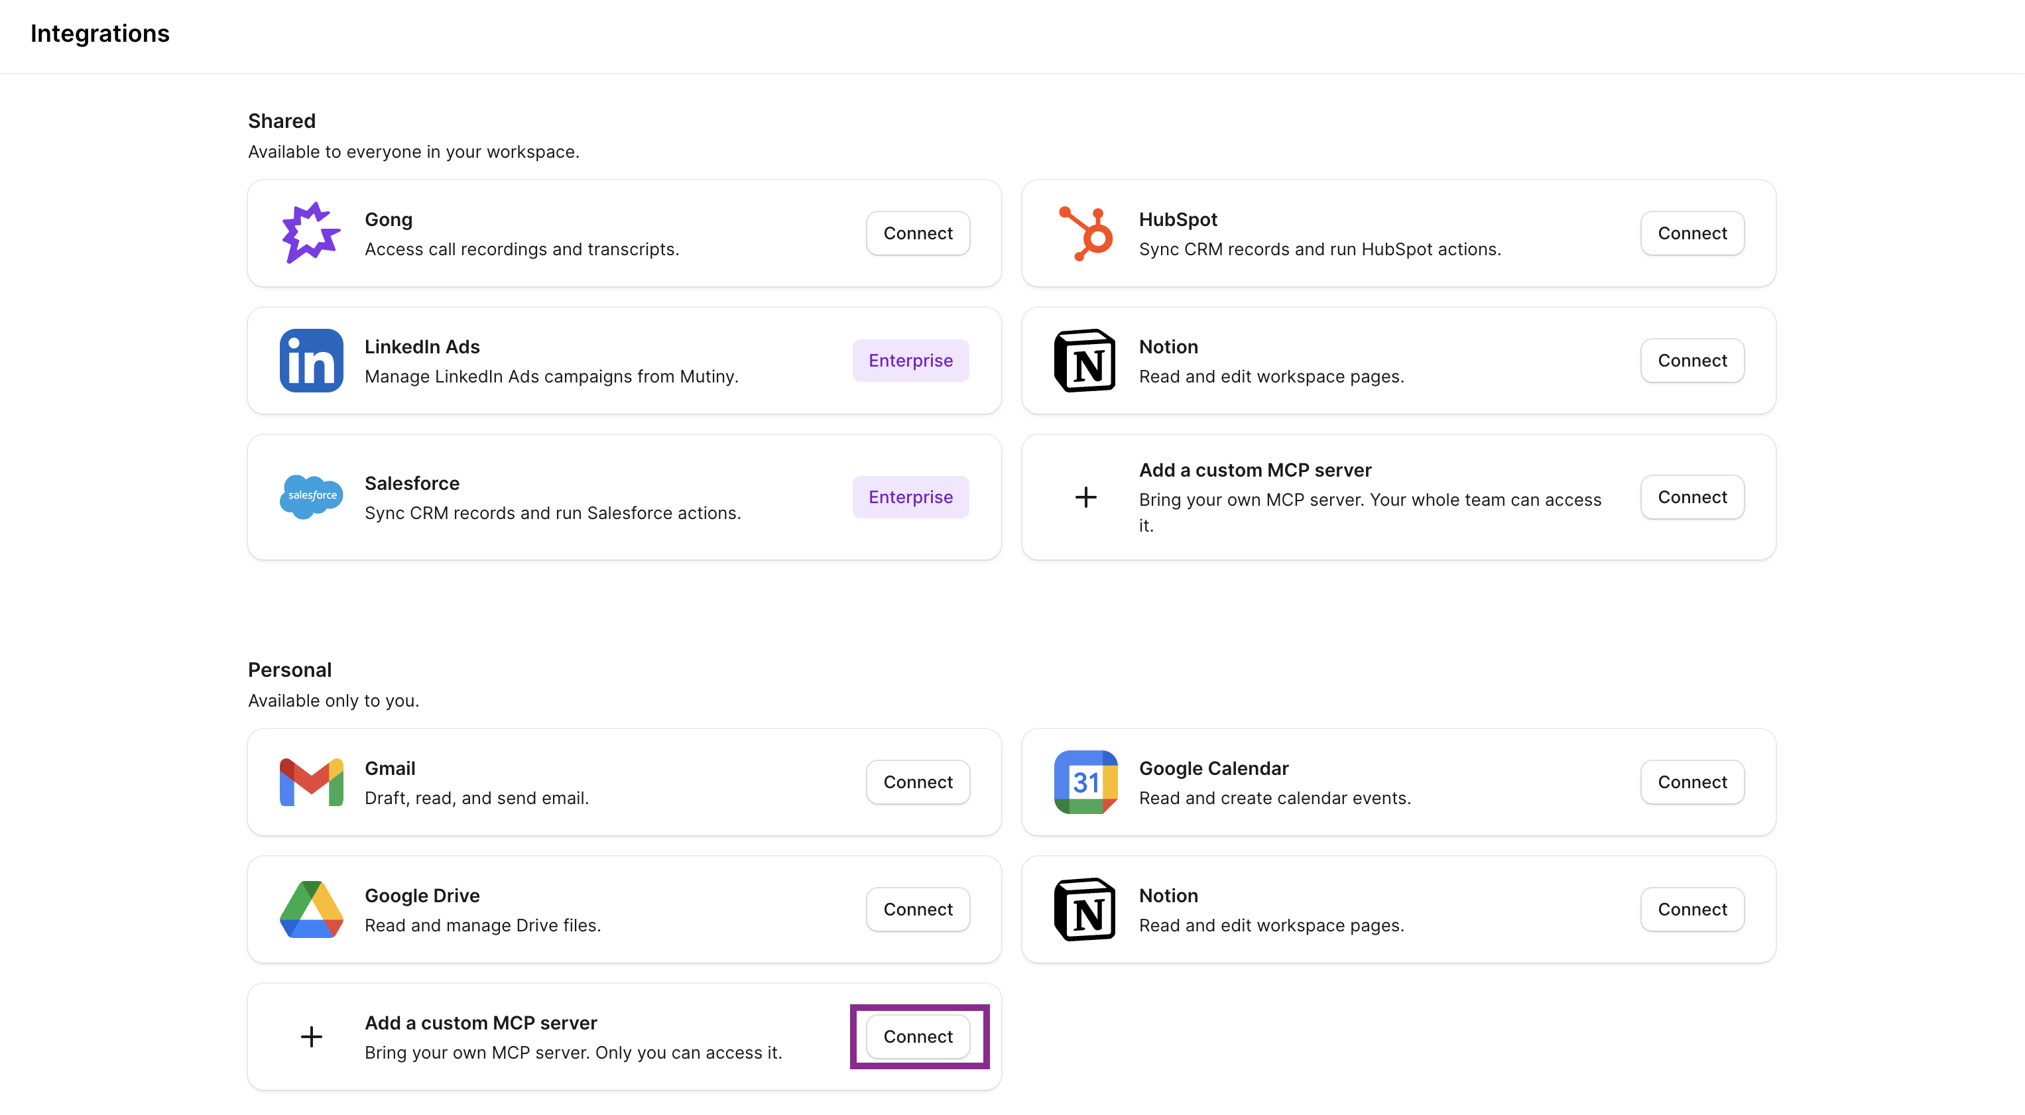Viewport: 2025px width, 1115px height.
Task: Click the Gong starburst logo icon
Action: click(x=311, y=233)
